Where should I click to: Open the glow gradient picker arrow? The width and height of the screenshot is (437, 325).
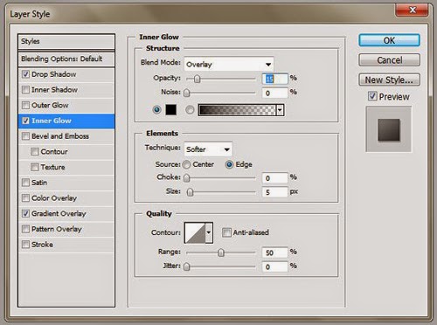[281, 110]
